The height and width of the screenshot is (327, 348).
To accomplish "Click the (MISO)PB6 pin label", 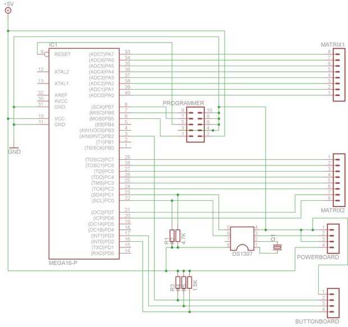I will coord(102,113).
